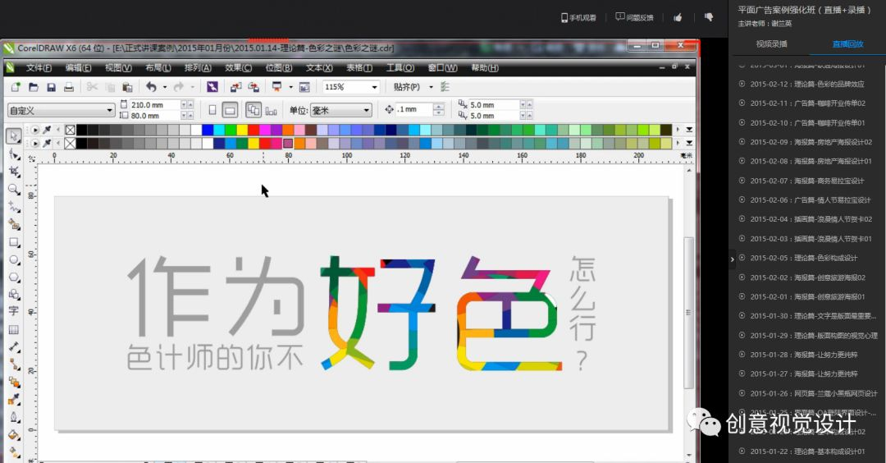Set page to portrait orientation
Screen dimensions: 886x463
(x=212, y=110)
